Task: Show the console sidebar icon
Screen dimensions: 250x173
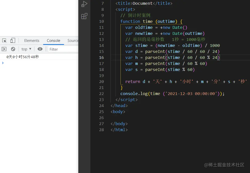Action: (x=4, y=49)
